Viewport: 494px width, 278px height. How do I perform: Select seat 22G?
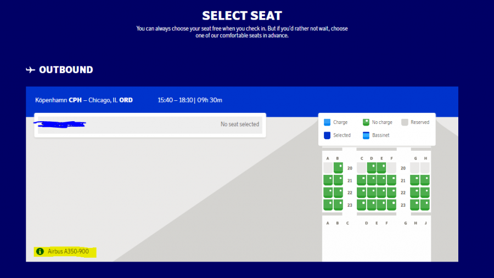tap(415, 192)
